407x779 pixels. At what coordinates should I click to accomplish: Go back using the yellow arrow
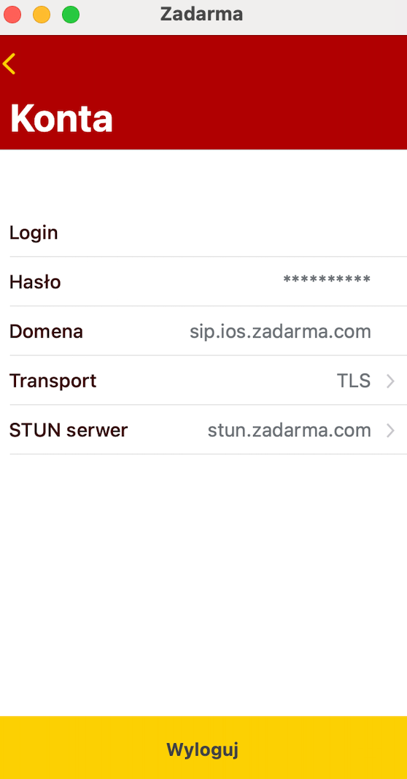click(x=9, y=63)
